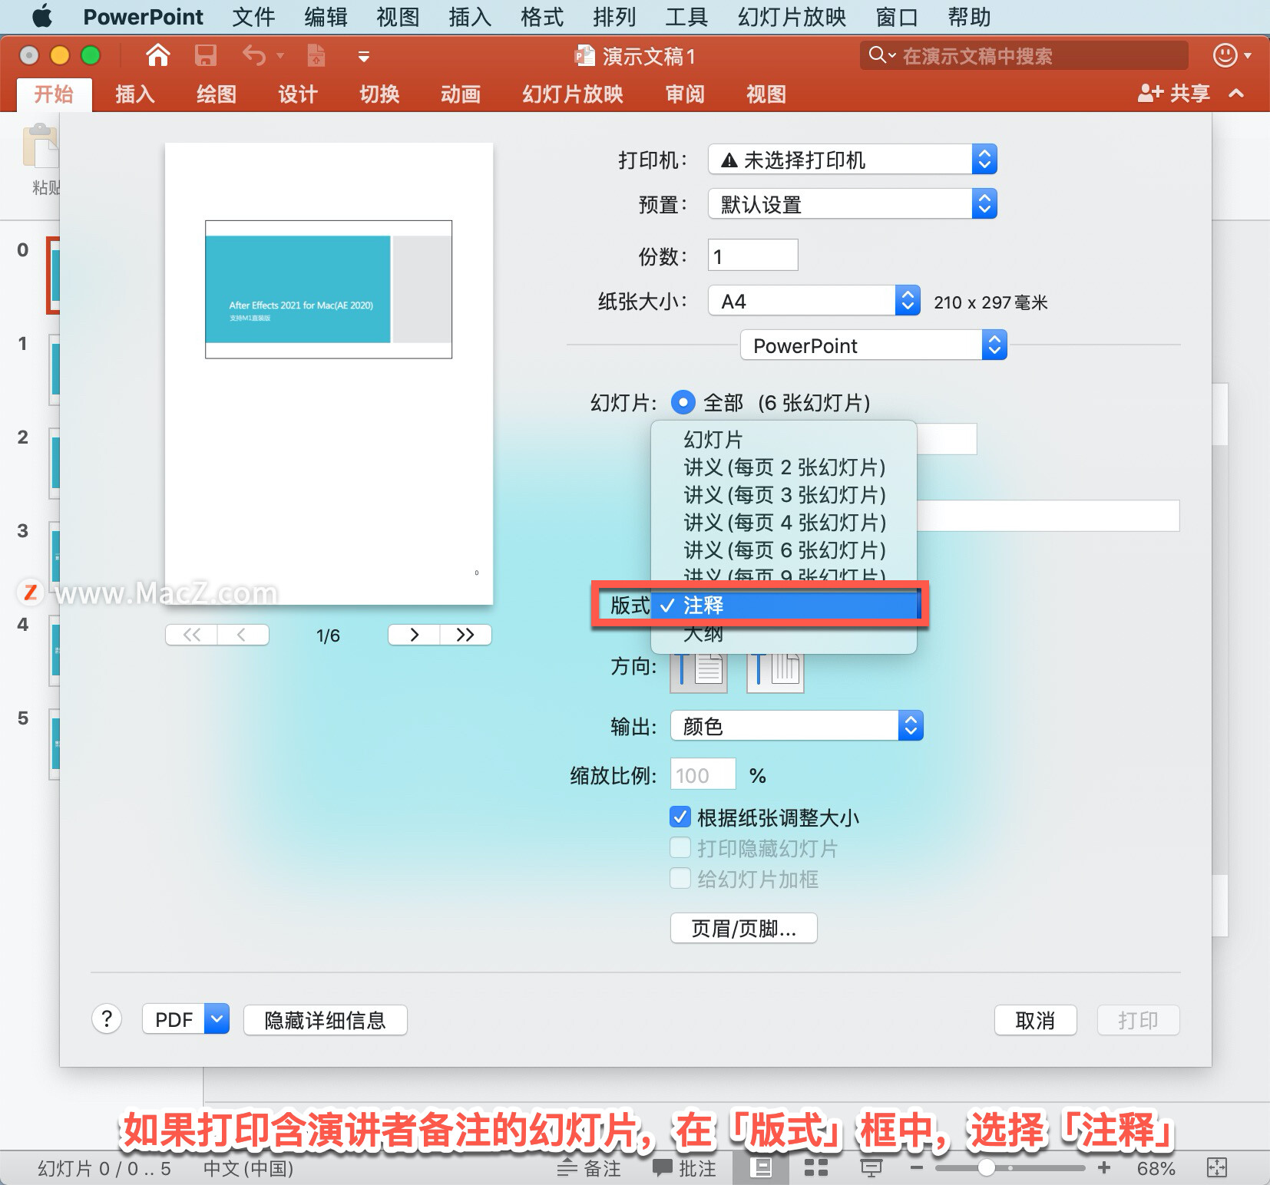Open the Animations ribbon tab
Screen dimensions: 1270x1185
(461, 94)
